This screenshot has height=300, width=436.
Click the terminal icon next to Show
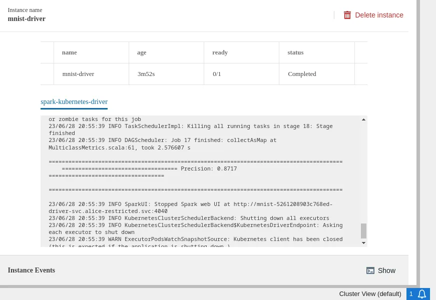click(x=370, y=270)
